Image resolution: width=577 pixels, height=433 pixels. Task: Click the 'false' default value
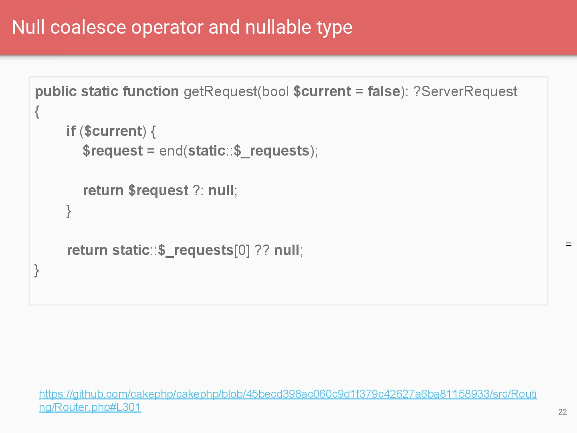383,91
